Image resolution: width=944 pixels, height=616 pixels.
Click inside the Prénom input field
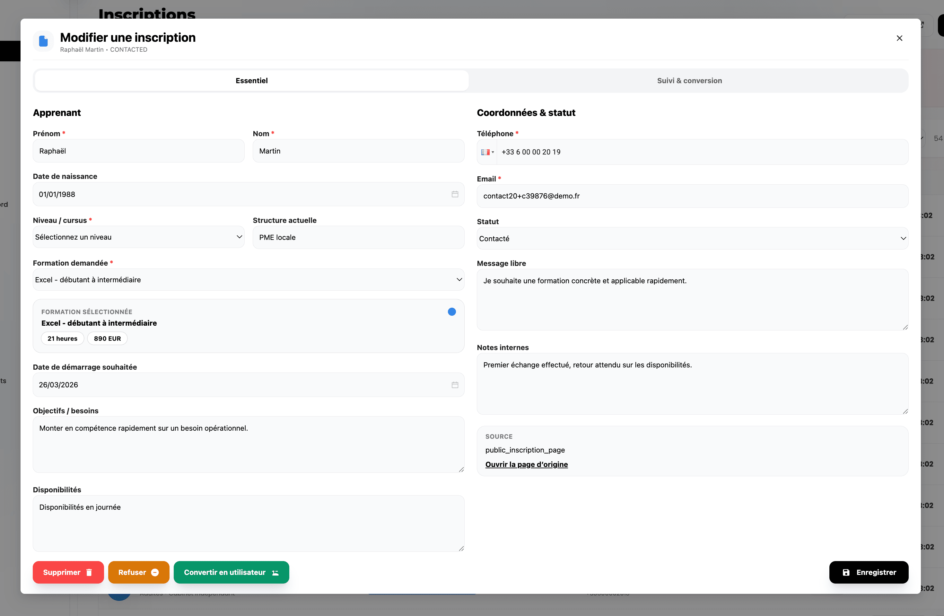[138, 151]
